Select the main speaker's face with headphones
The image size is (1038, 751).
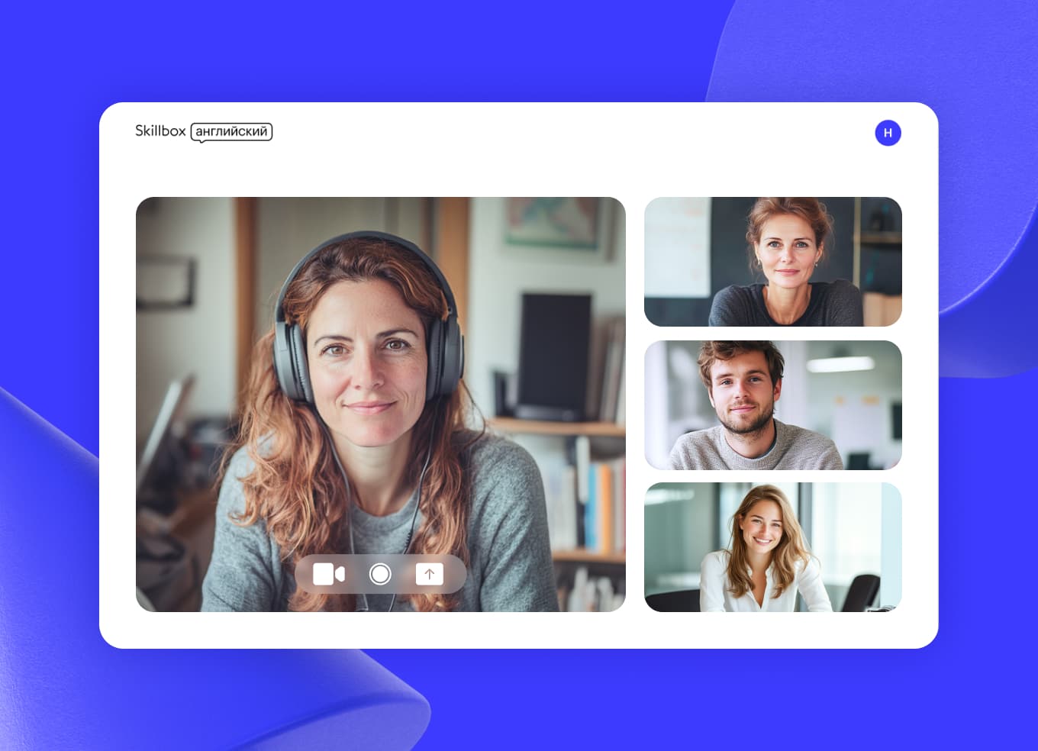pos(366,366)
